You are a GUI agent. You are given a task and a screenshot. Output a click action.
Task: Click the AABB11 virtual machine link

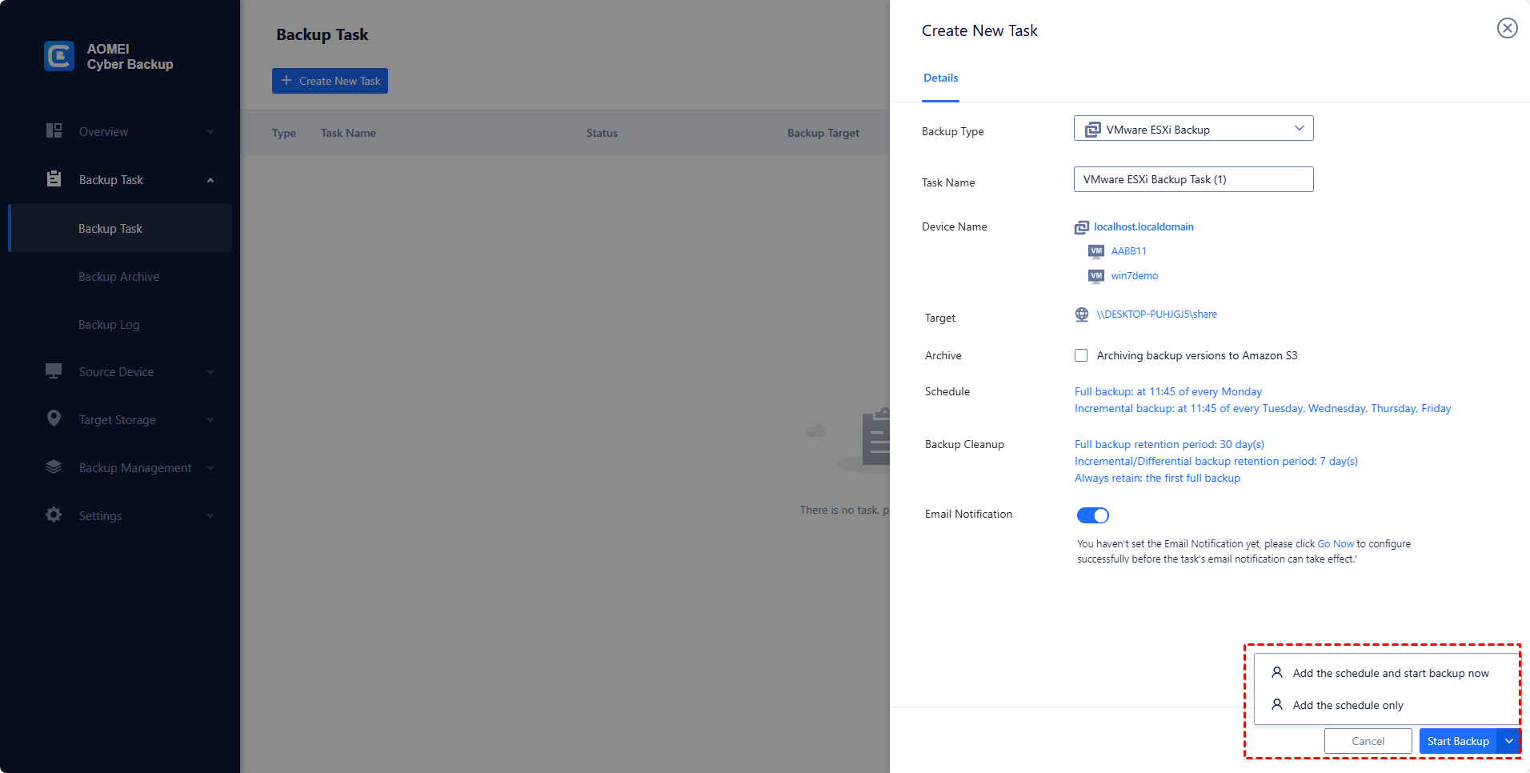(x=1128, y=251)
